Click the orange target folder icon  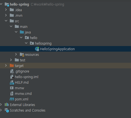[12, 66]
